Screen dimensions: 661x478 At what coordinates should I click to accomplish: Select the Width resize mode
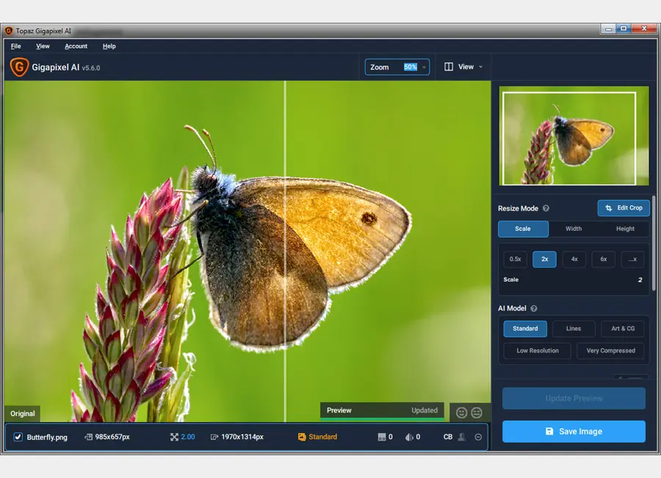pos(573,229)
